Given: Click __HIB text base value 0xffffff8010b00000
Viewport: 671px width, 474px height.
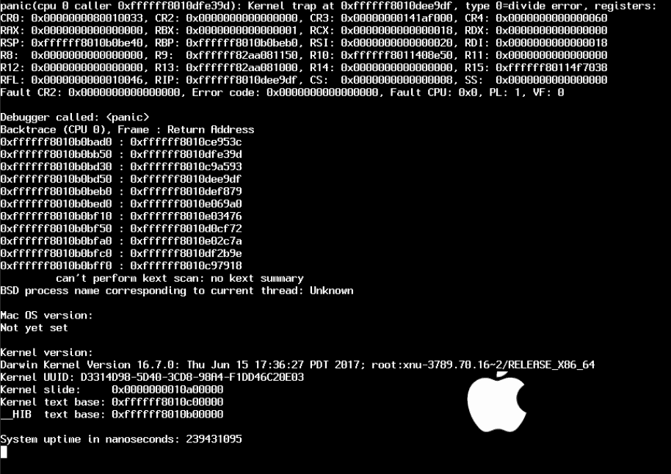Looking at the screenshot, I should pos(167,415).
